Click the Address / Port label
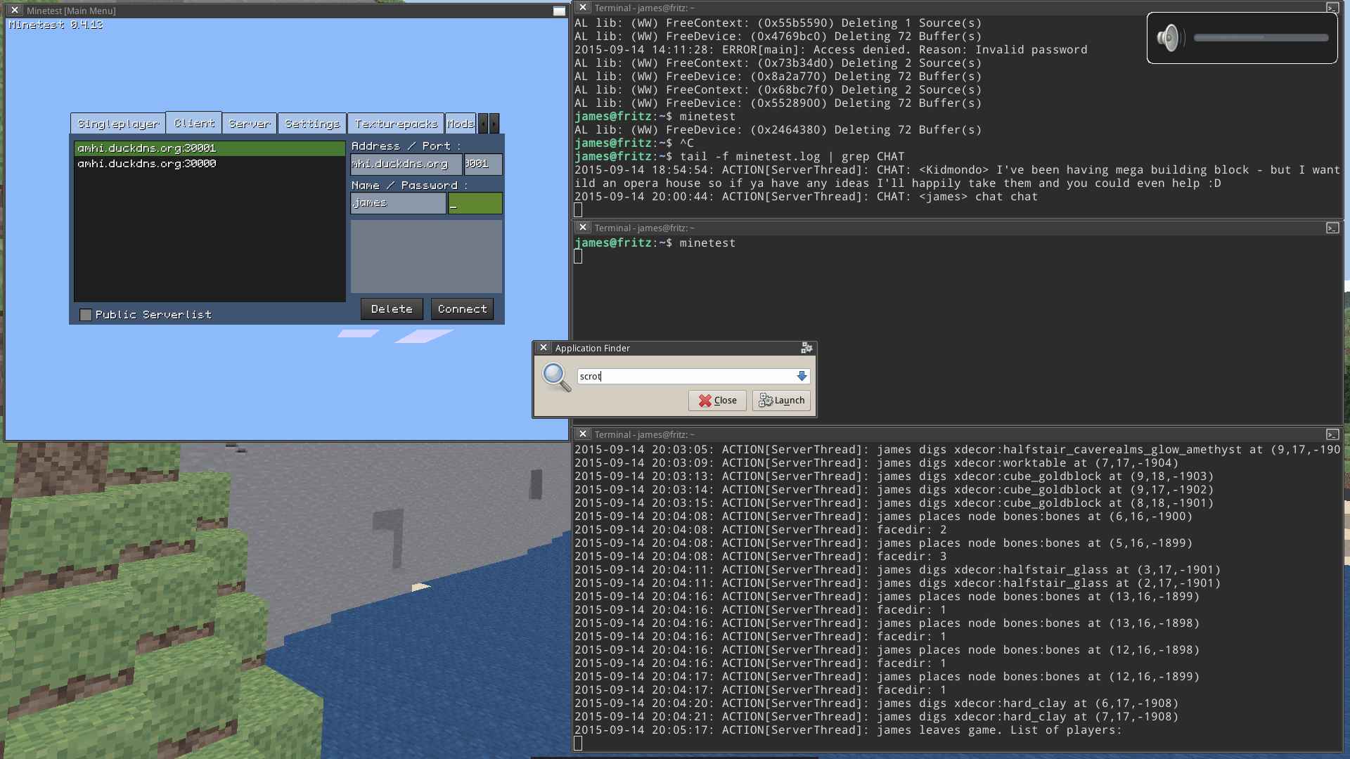 coord(406,146)
